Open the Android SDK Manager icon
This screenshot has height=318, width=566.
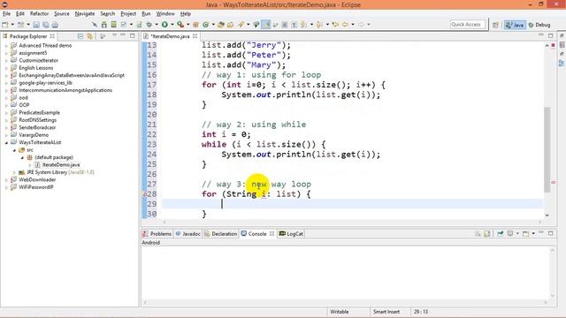click(104, 25)
